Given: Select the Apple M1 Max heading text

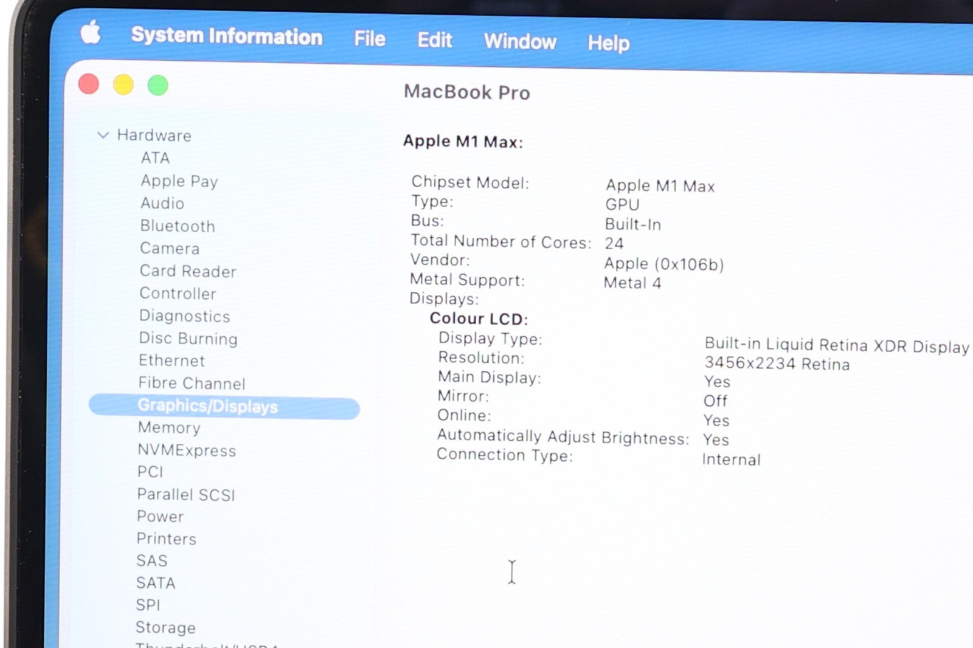Looking at the screenshot, I should tap(463, 142).
